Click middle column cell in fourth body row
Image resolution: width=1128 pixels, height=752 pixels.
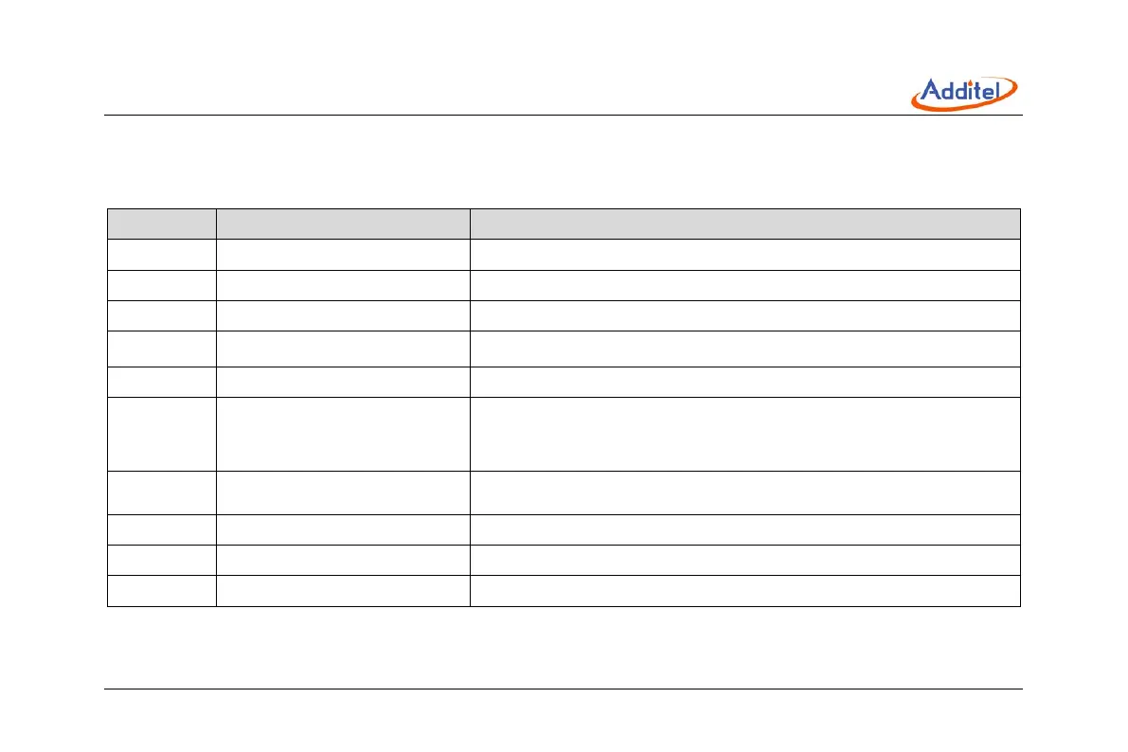[343, 349]
